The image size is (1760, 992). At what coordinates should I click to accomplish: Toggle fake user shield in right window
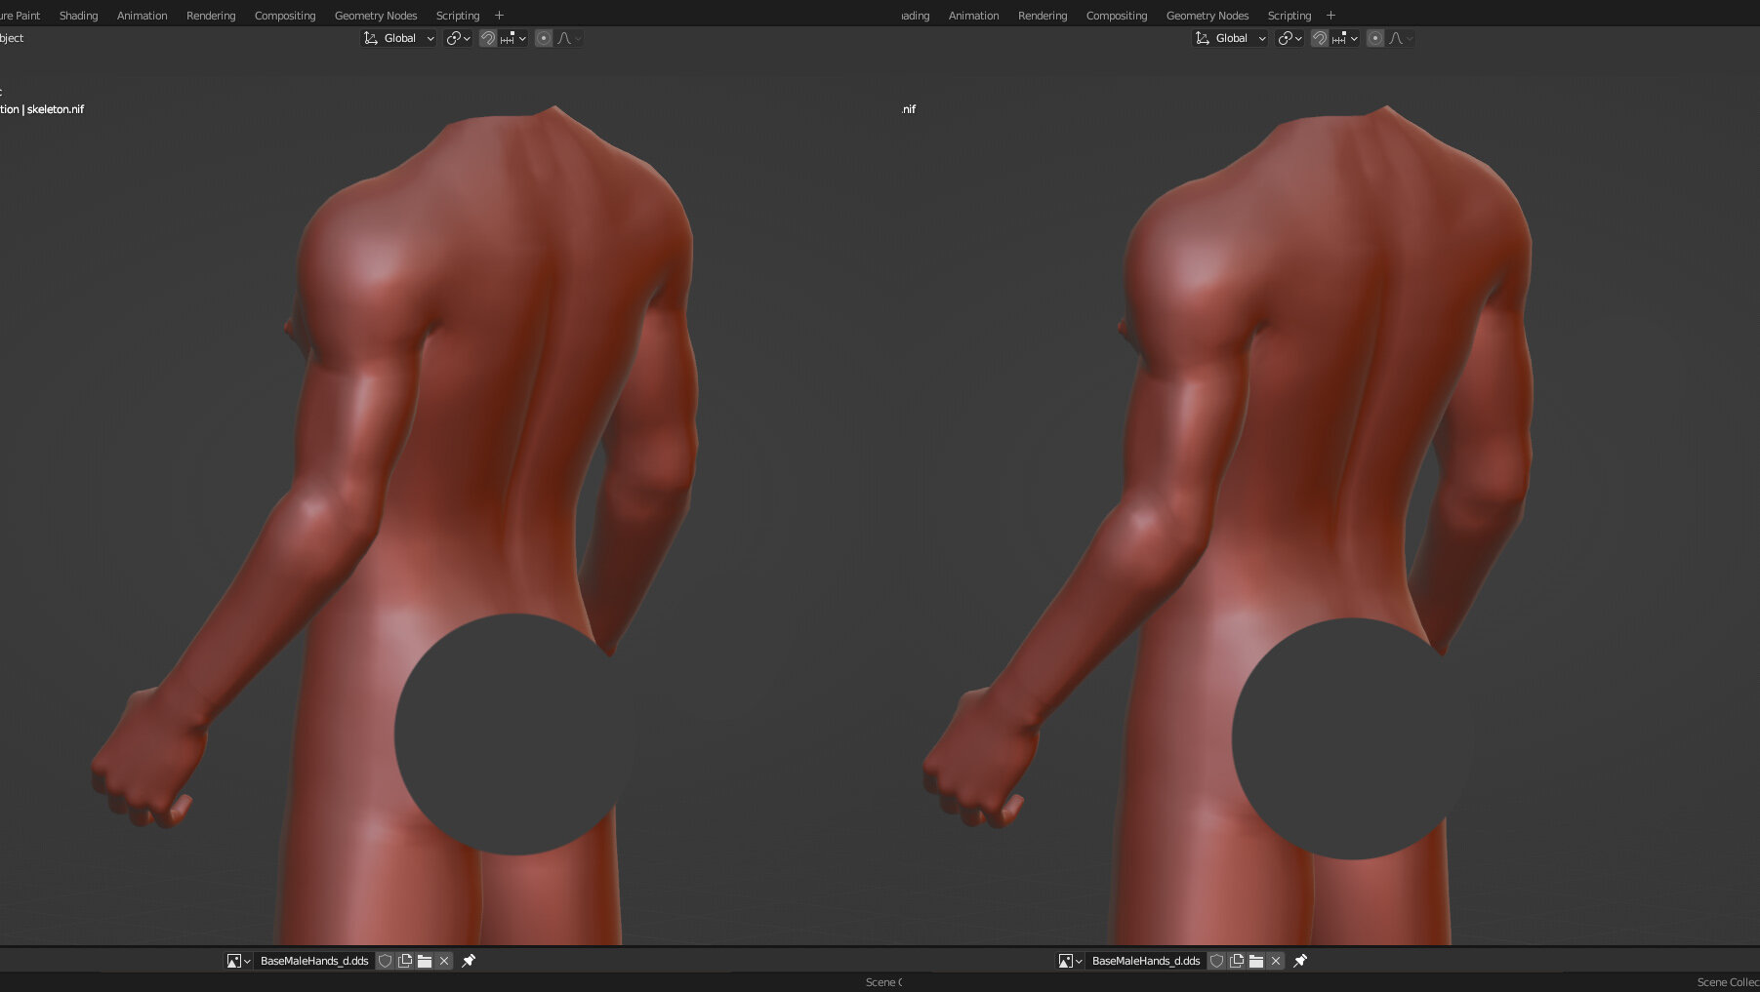tap(1217, 961)
